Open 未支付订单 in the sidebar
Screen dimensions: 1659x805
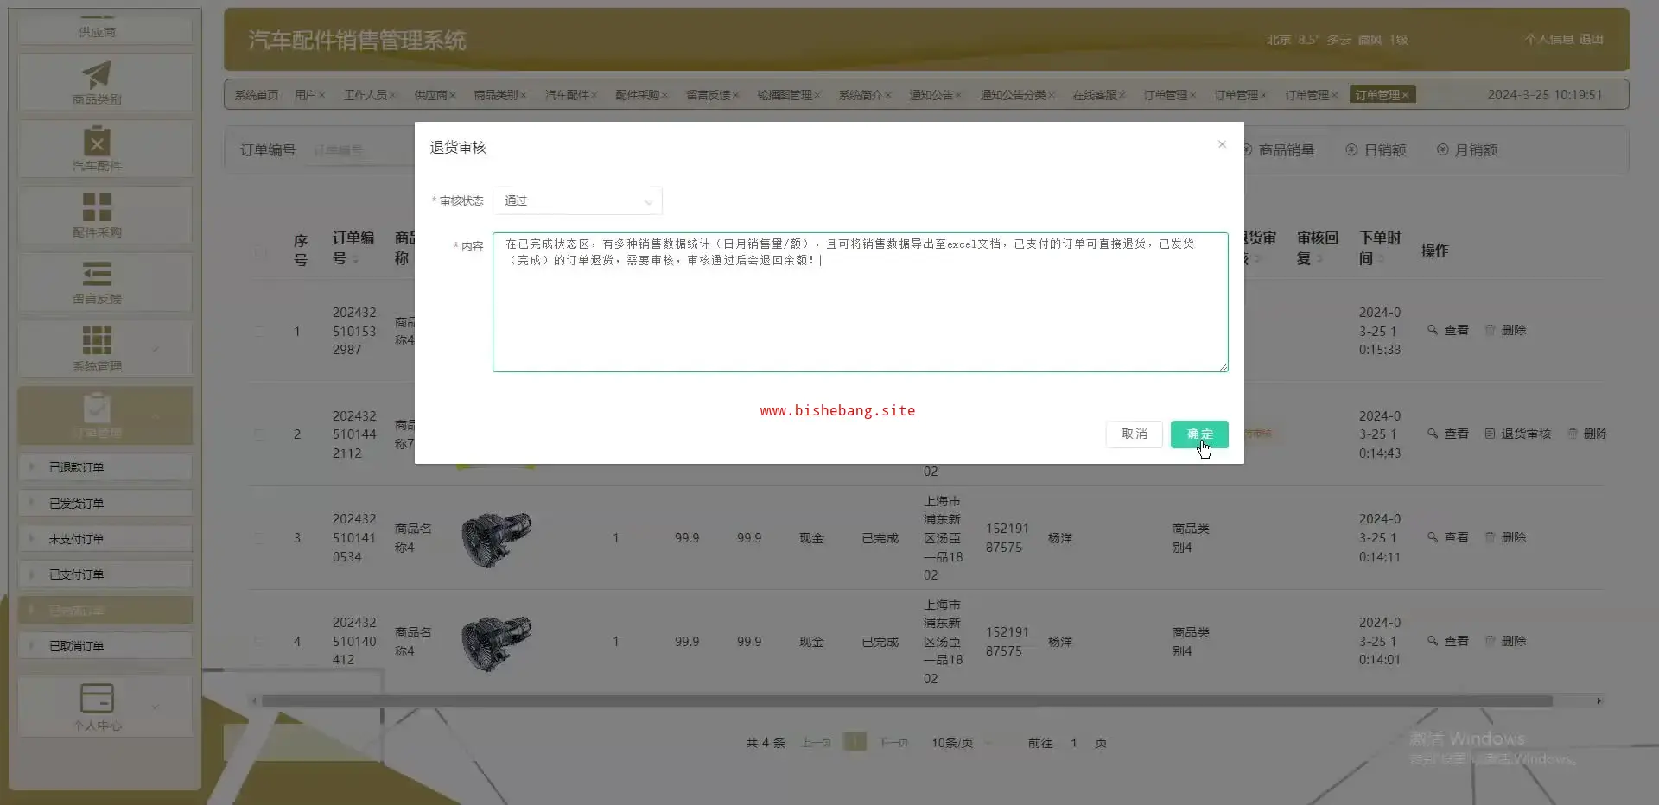coord(105,539)
